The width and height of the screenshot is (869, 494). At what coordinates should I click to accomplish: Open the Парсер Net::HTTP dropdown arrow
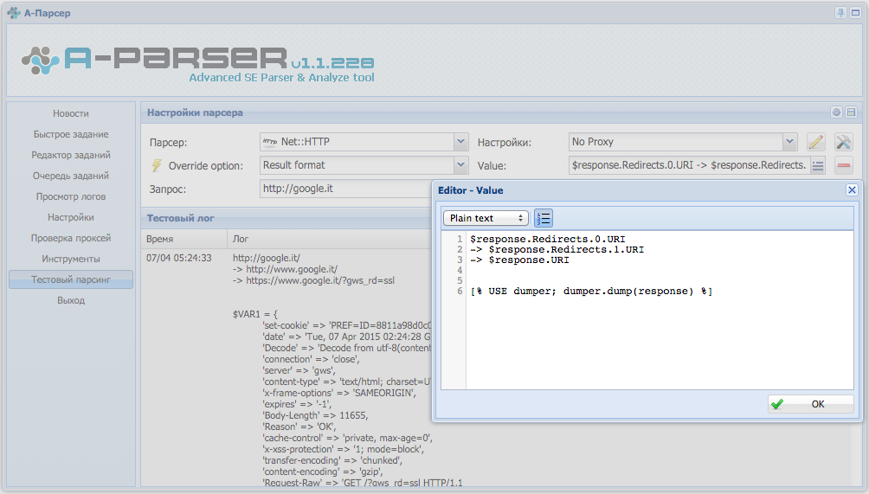click(x=460, y=142)
